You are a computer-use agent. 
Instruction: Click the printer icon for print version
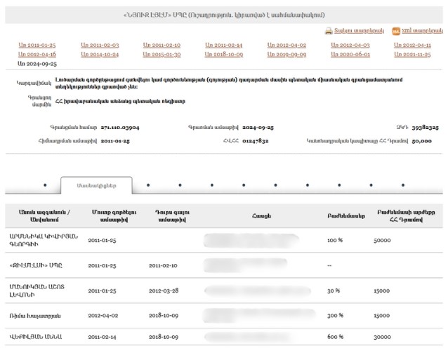328,32
